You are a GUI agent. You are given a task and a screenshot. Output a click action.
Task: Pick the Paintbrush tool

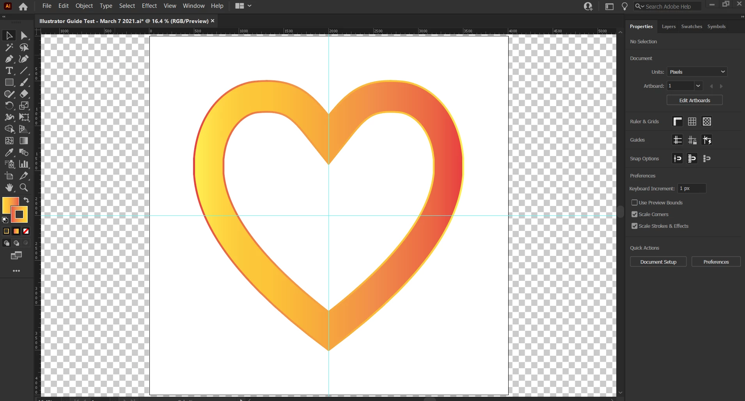[x=24, y=82]
